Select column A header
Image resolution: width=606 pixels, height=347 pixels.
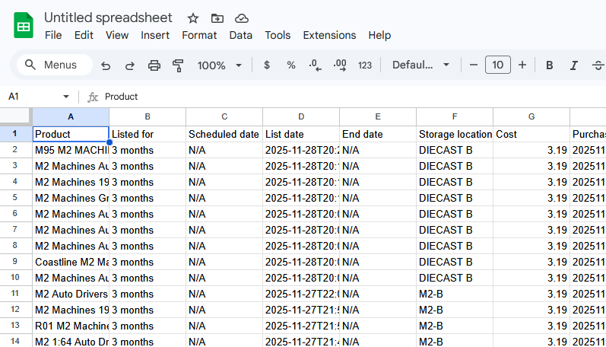[71, 117]
